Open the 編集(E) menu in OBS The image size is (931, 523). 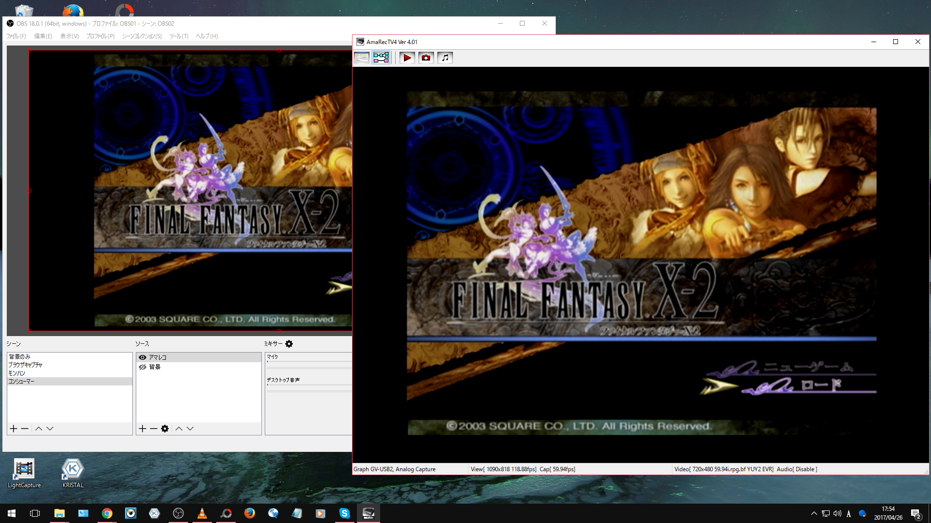[x=43, y=36]
